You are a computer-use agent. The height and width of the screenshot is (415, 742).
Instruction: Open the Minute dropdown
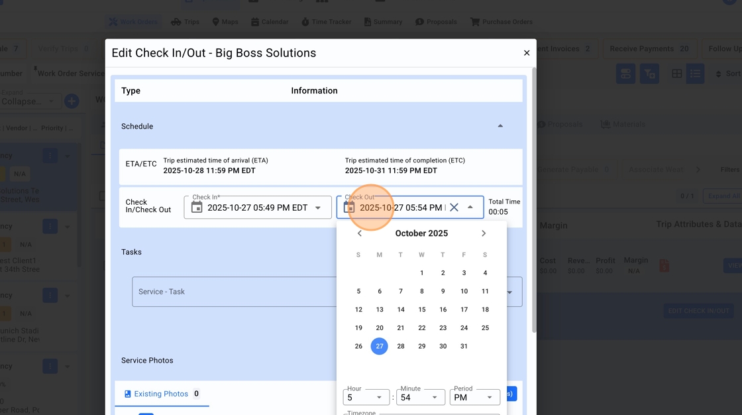[421, 398]
